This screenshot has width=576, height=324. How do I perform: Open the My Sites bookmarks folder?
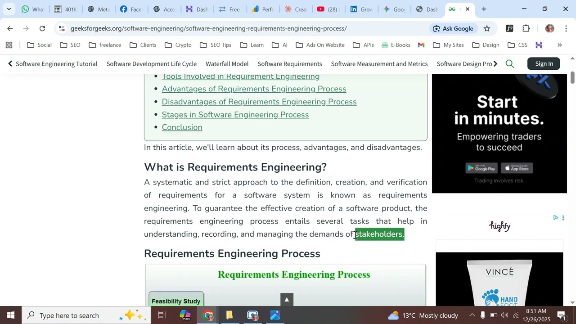[448, 45]
